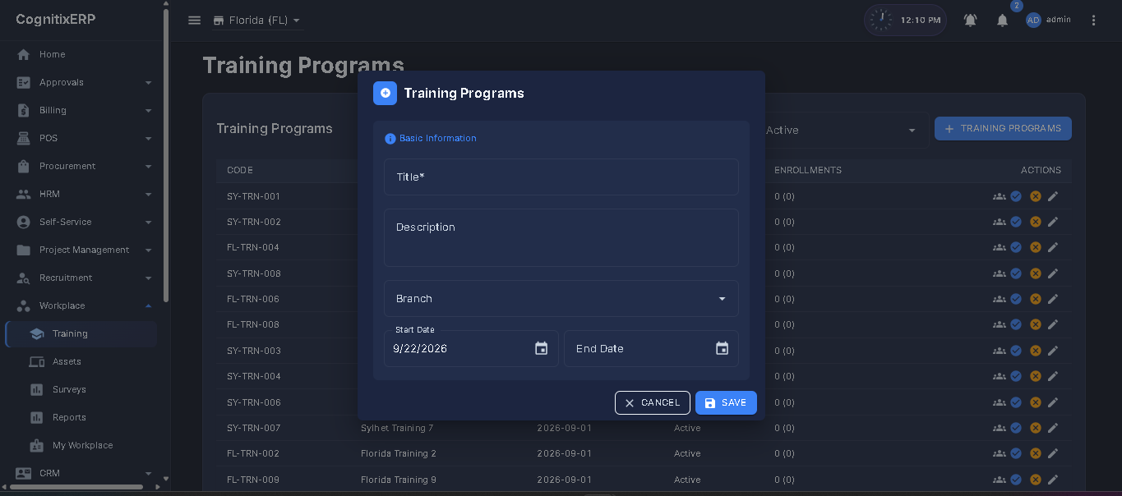Screen dimensions: 1122x496
Task: Click the CODE column header
Action: click(x=240, y=170)
